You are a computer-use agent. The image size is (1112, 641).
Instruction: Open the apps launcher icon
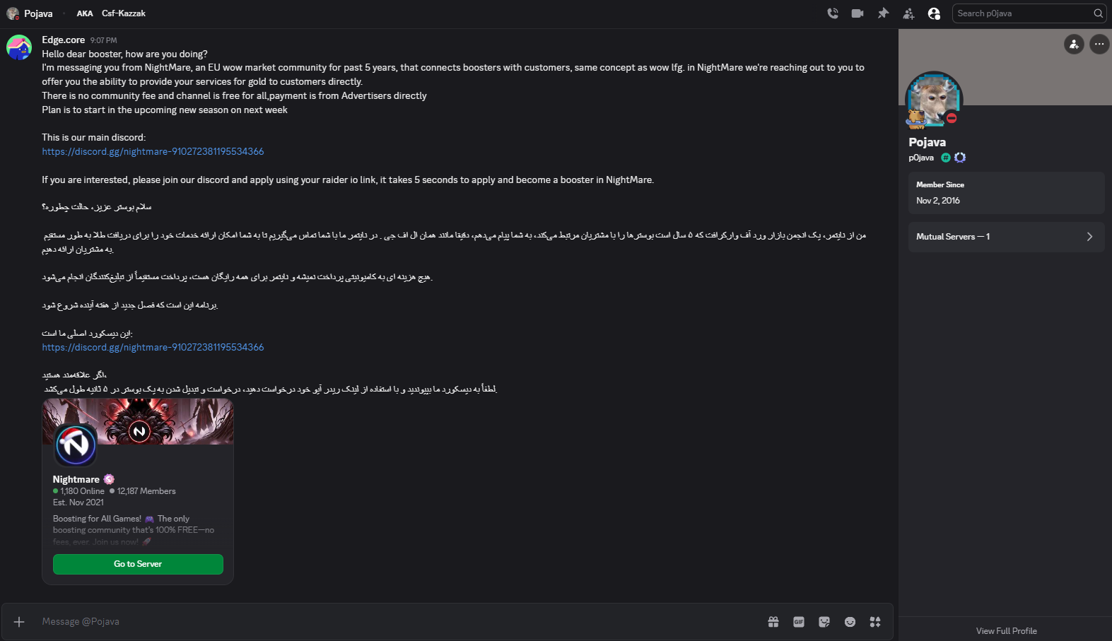pyautogui.click(x=875, y=622)
